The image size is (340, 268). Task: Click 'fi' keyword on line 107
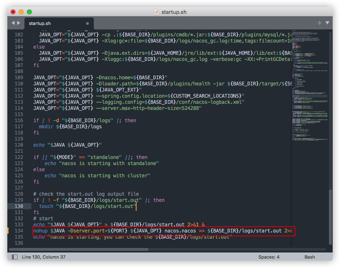pos(36,65)
